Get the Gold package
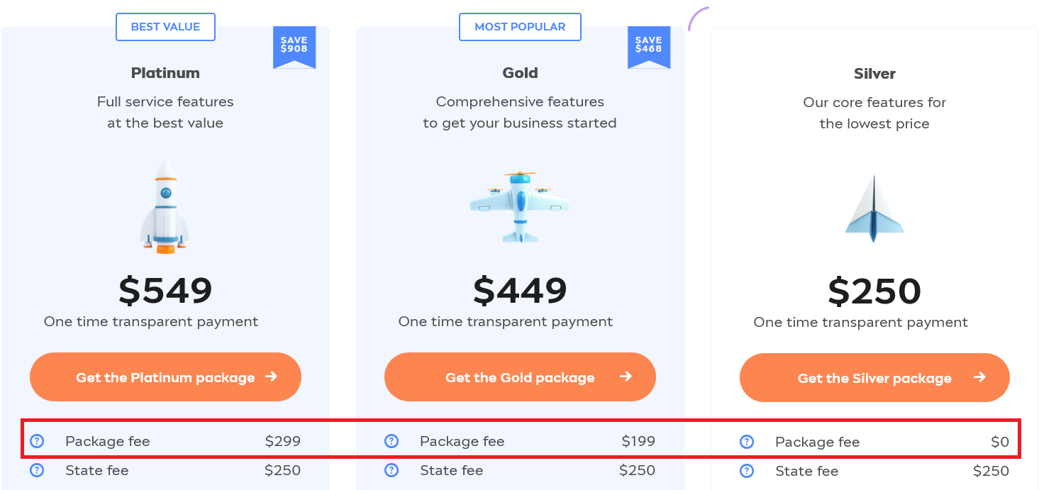 point(520,377)
